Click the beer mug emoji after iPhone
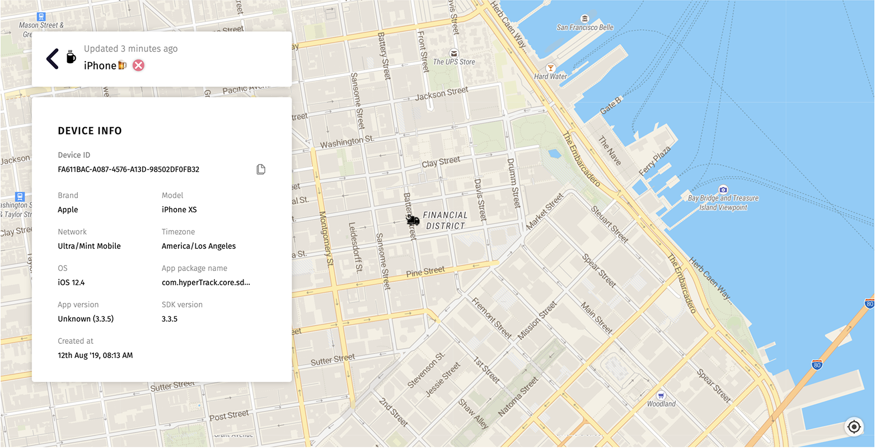The width and height of the screenshot is (875, 448). [123, 66]
